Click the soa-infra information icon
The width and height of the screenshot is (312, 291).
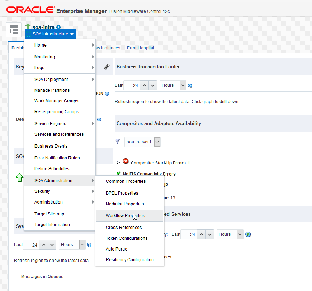[58, 27]
